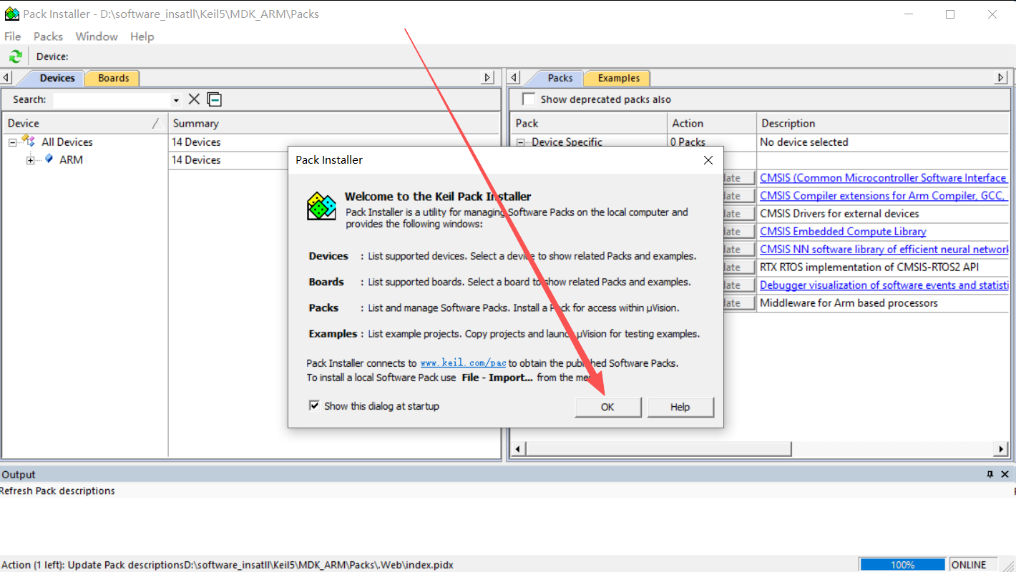Click the Keil pack logo in the welcome dialog

[321, 206]
